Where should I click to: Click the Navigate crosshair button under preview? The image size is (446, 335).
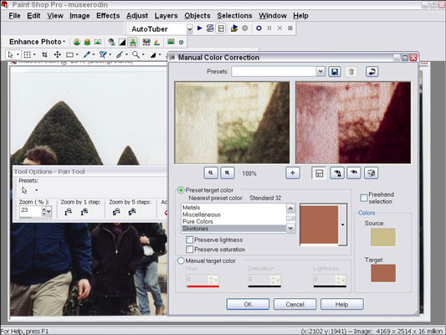292,173
